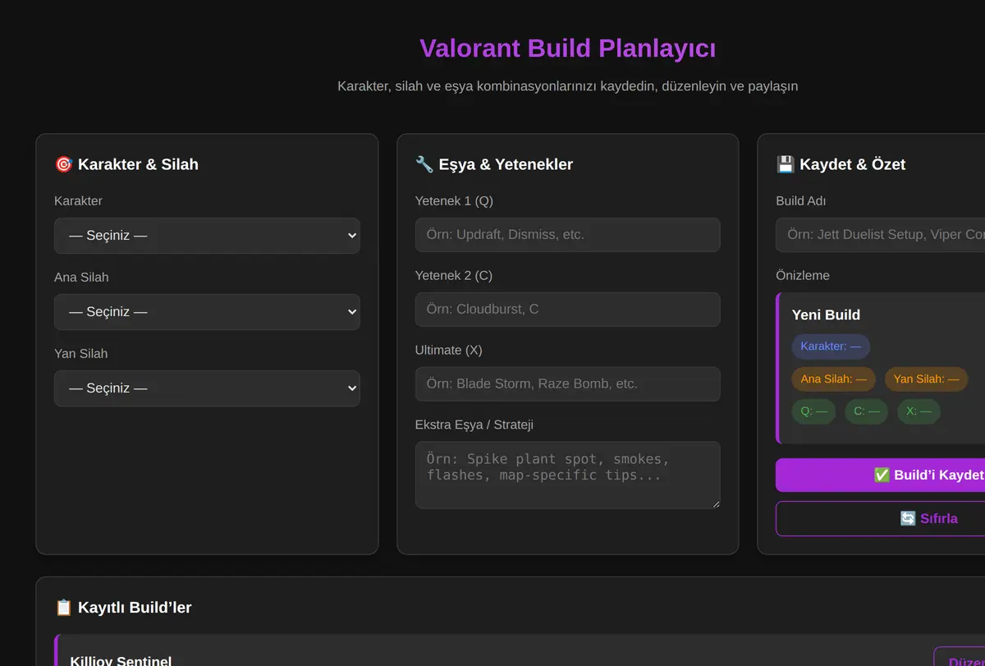Viewport: 985px width, 666px height.
Task: Click the Q: — preview chip
Action: tap(813, 411)
